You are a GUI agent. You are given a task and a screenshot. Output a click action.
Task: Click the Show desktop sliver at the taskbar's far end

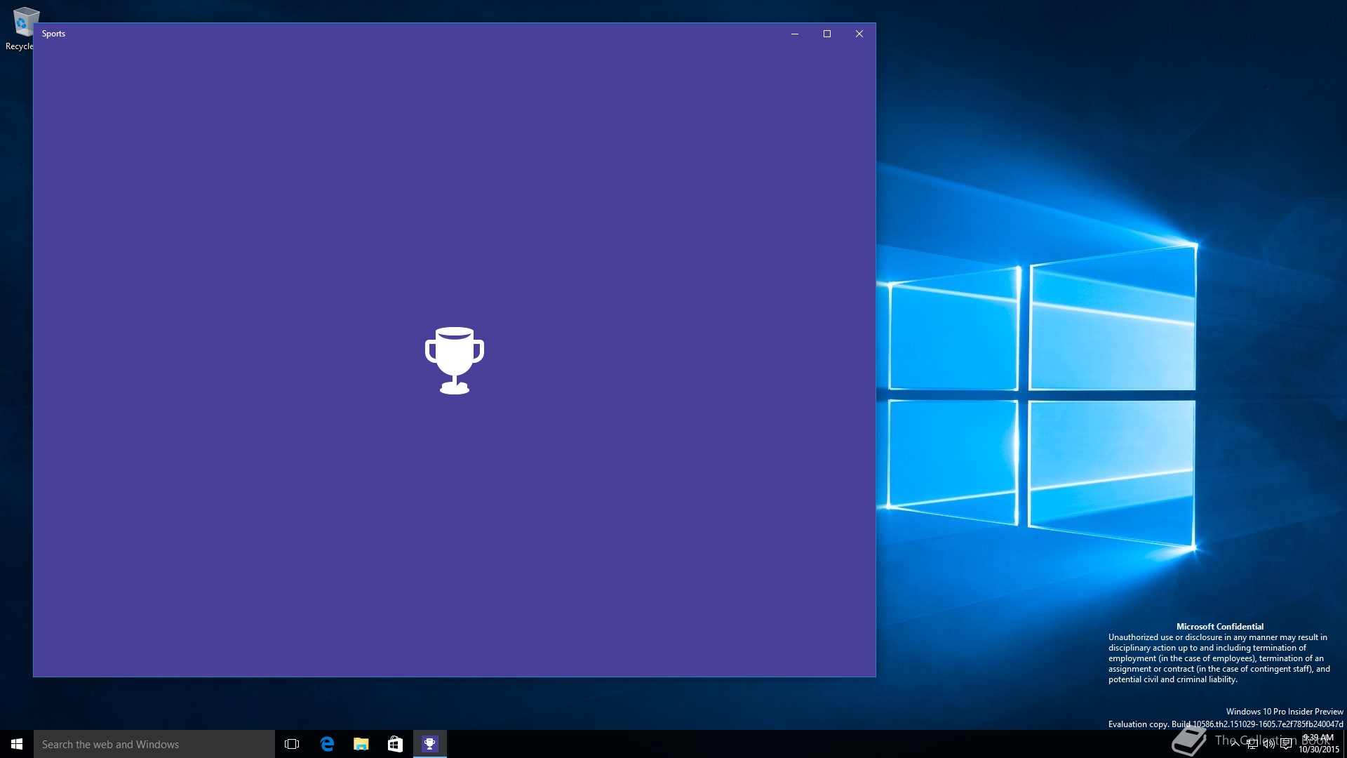pyautogui.click(x=1345, y=744)
